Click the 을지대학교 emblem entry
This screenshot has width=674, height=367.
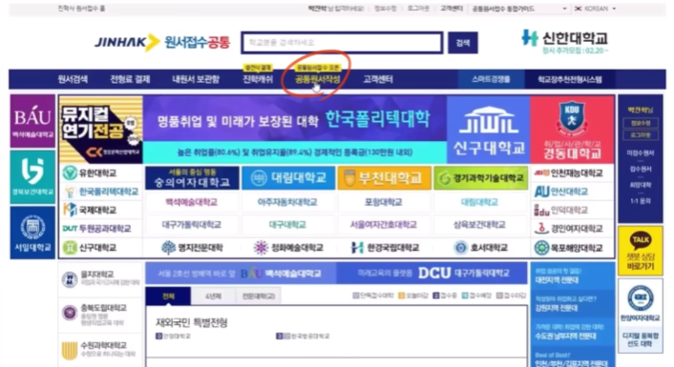coord(100,278)
